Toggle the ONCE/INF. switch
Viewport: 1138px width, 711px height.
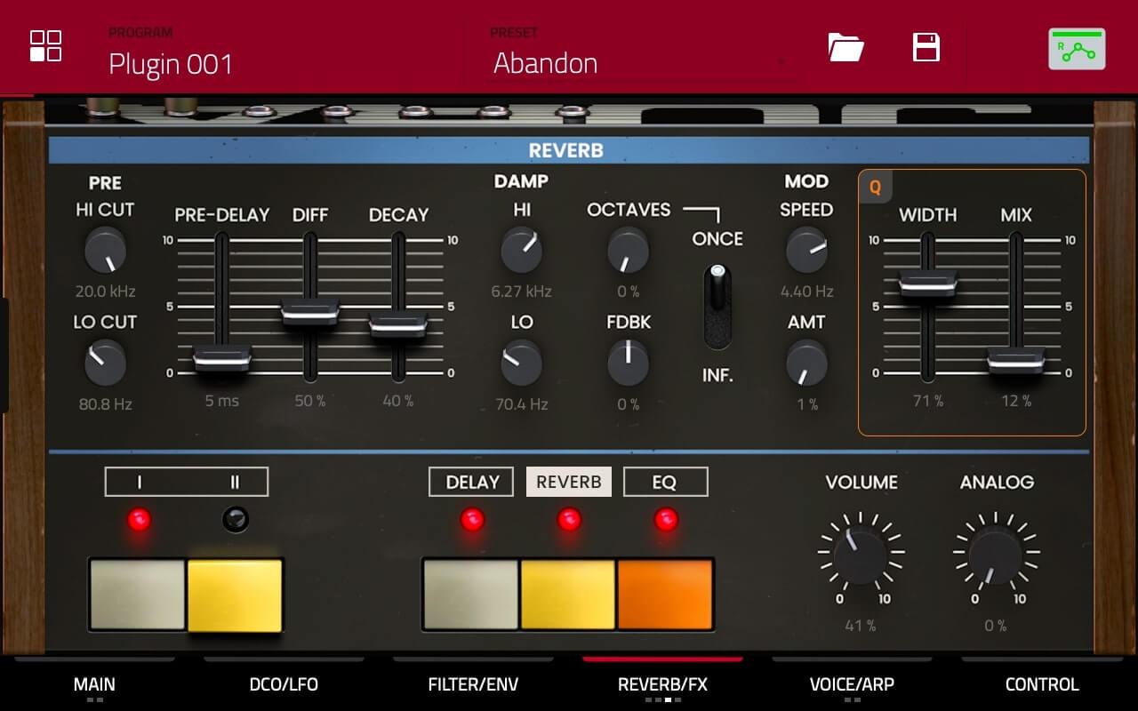coord(717,306)
